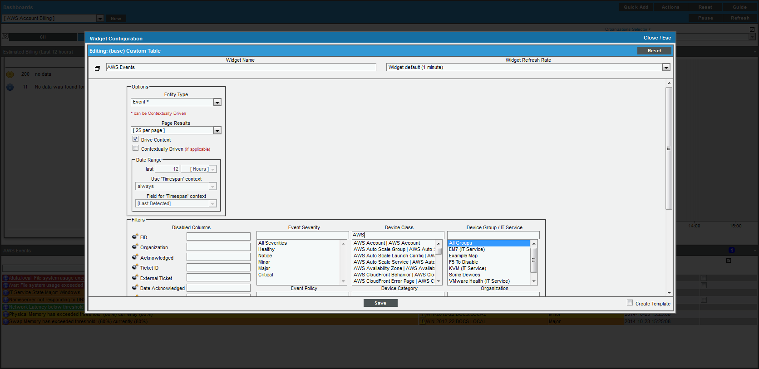Screen dimensions: 759x369
Task: Click the Device Class list scrollbar
Action: pos(439,251)
